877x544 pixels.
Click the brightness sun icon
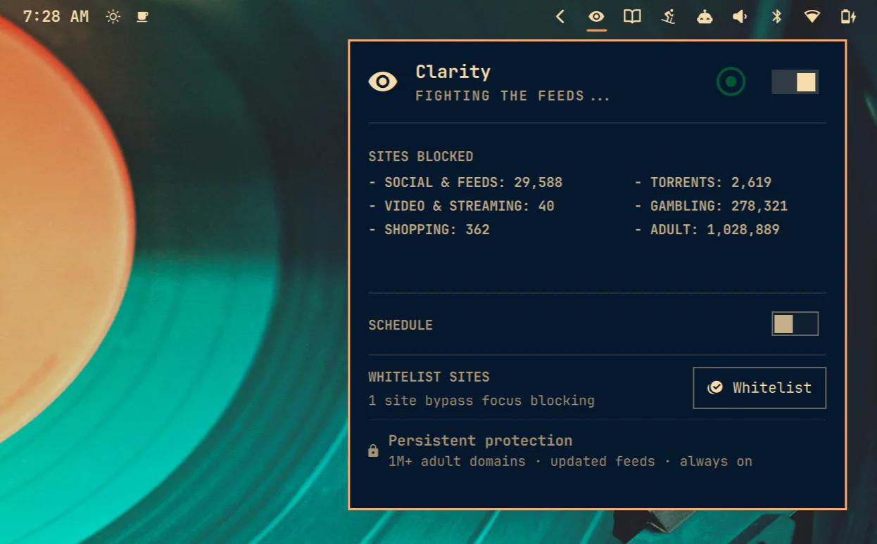(113, 16)
